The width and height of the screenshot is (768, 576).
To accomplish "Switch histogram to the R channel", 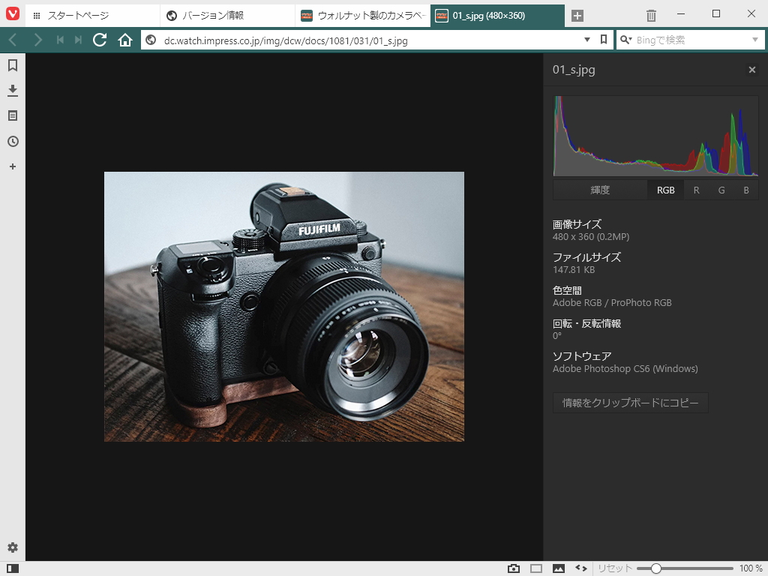I will 696,190.
